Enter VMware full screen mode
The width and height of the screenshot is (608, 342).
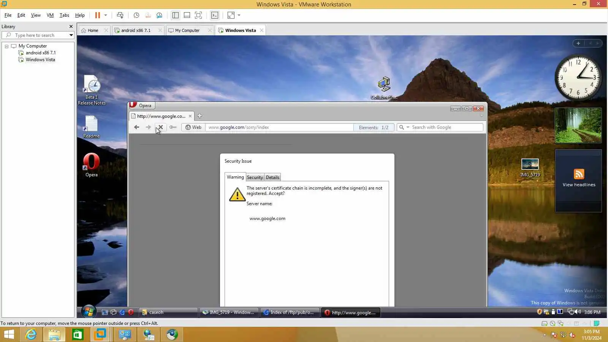(x=198, y=15)
